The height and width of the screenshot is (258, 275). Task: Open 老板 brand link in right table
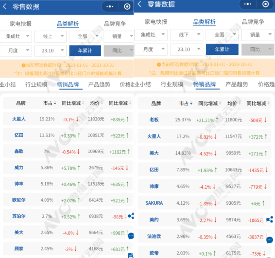click(x=154, y=120)
